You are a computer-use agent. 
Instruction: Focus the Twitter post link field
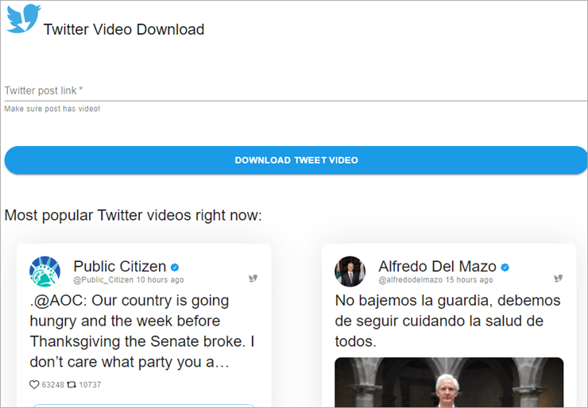point(296,90)
